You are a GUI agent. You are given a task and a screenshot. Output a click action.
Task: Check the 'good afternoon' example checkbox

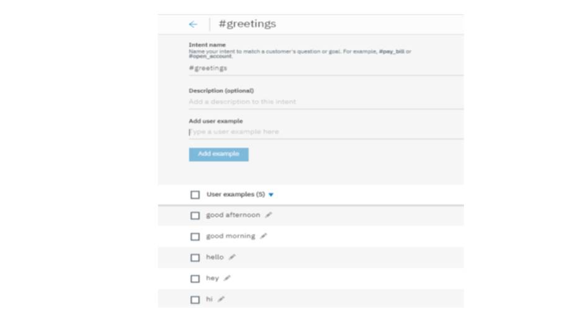pyautogui.click(x=195, y=216)
